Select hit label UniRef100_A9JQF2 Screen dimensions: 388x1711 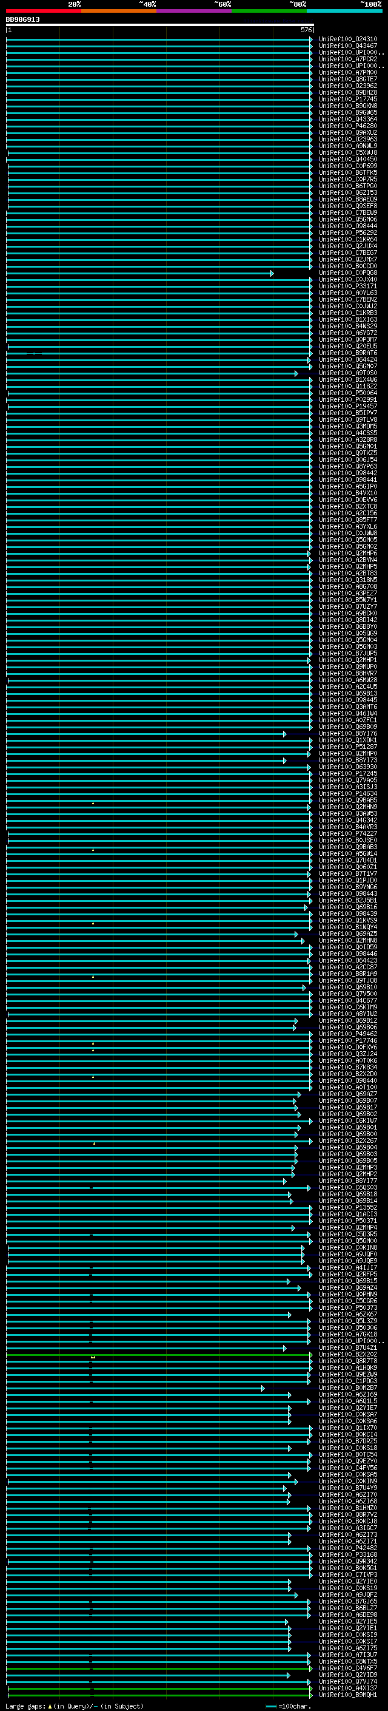coord(348,1594)
